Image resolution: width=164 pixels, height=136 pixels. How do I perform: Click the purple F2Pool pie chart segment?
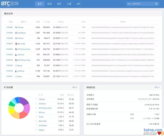pyautogui.click(x=24, y=101)
